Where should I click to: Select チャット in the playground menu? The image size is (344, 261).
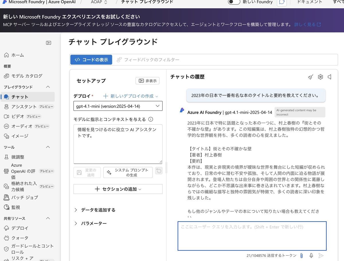(x=28, y=97)
